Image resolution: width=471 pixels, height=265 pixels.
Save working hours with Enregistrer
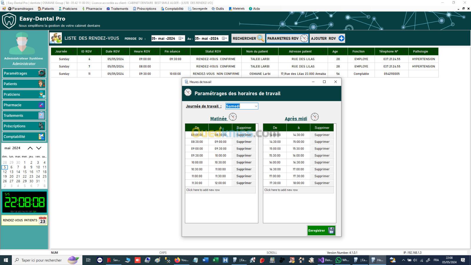tap(321, 231)
